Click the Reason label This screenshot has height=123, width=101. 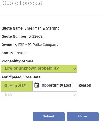point(85,85)
